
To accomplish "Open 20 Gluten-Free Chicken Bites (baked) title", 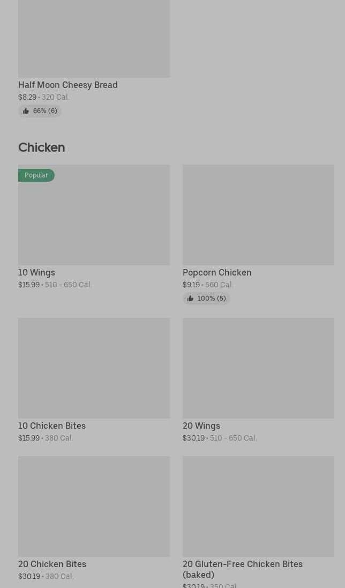I will tap(243, 569).
